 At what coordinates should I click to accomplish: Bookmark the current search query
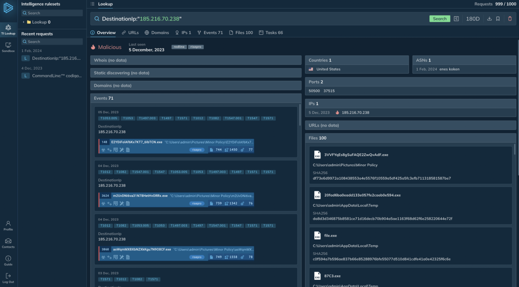coord(498,19)
